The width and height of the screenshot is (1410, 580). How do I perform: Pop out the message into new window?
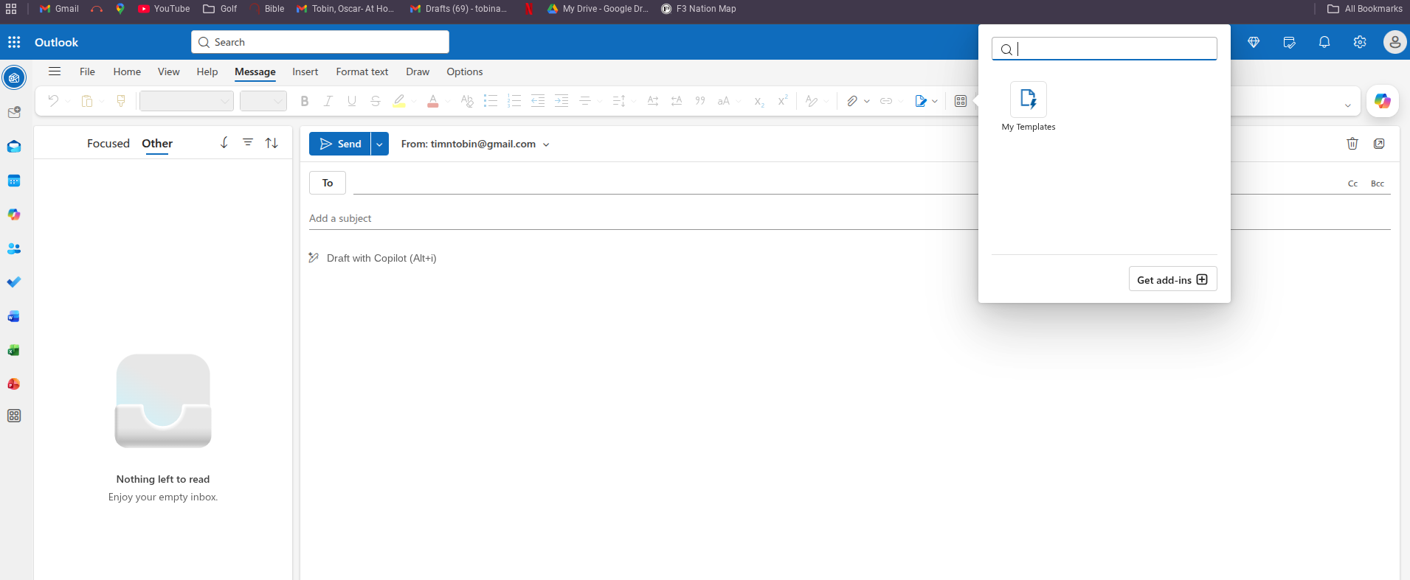click(x=1379, y=144)
